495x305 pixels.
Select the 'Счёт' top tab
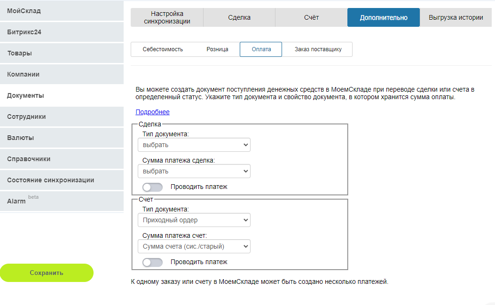(311, 17)
